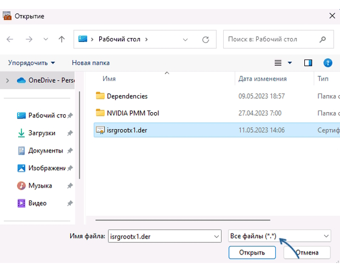Click the isrgrootx1.der certificate icon
Viewport: 340px width, 272px height.
tap(100, 130)
